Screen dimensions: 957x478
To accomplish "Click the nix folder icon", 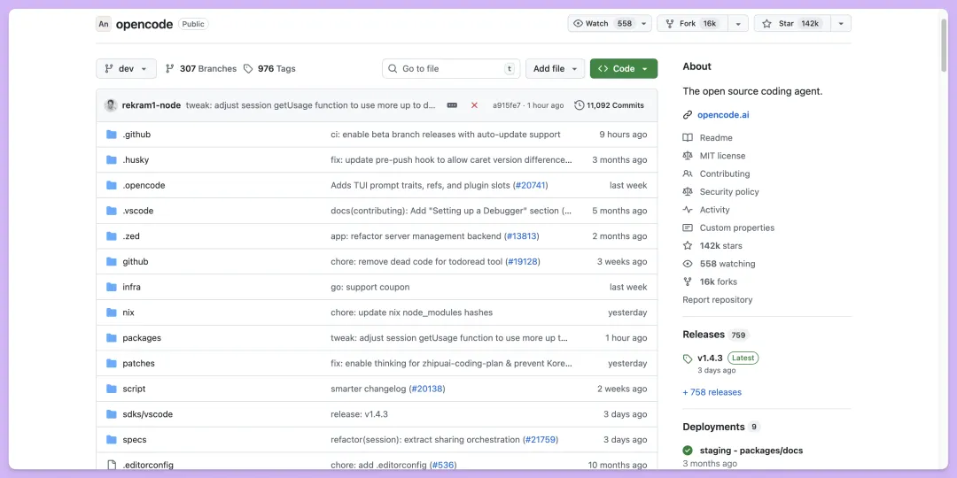I will [111, 312].
